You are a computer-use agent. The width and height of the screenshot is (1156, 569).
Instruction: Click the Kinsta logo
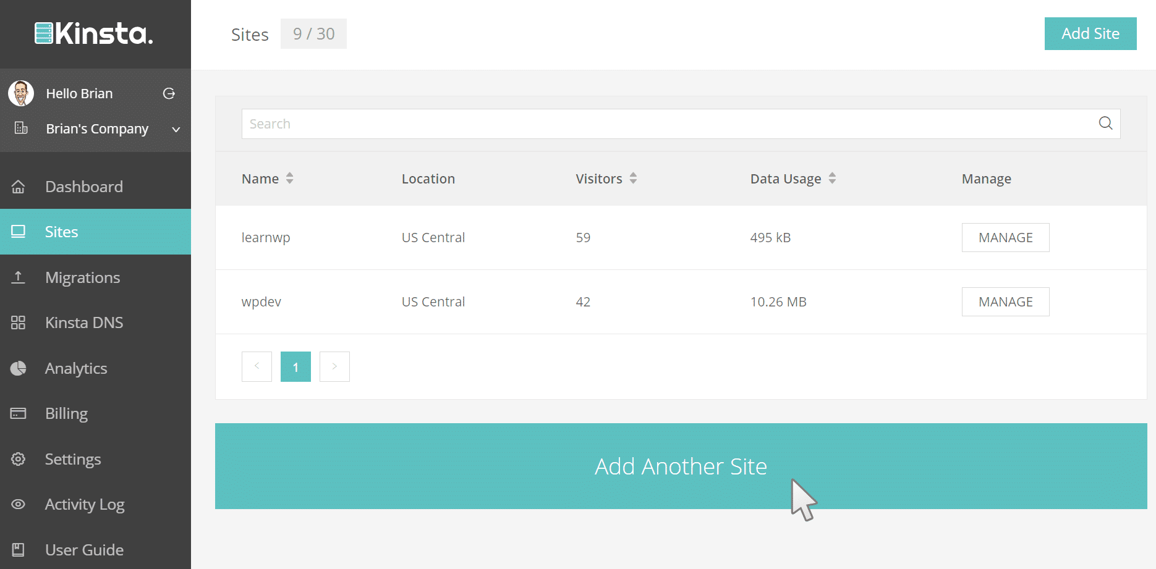(94, 33)
